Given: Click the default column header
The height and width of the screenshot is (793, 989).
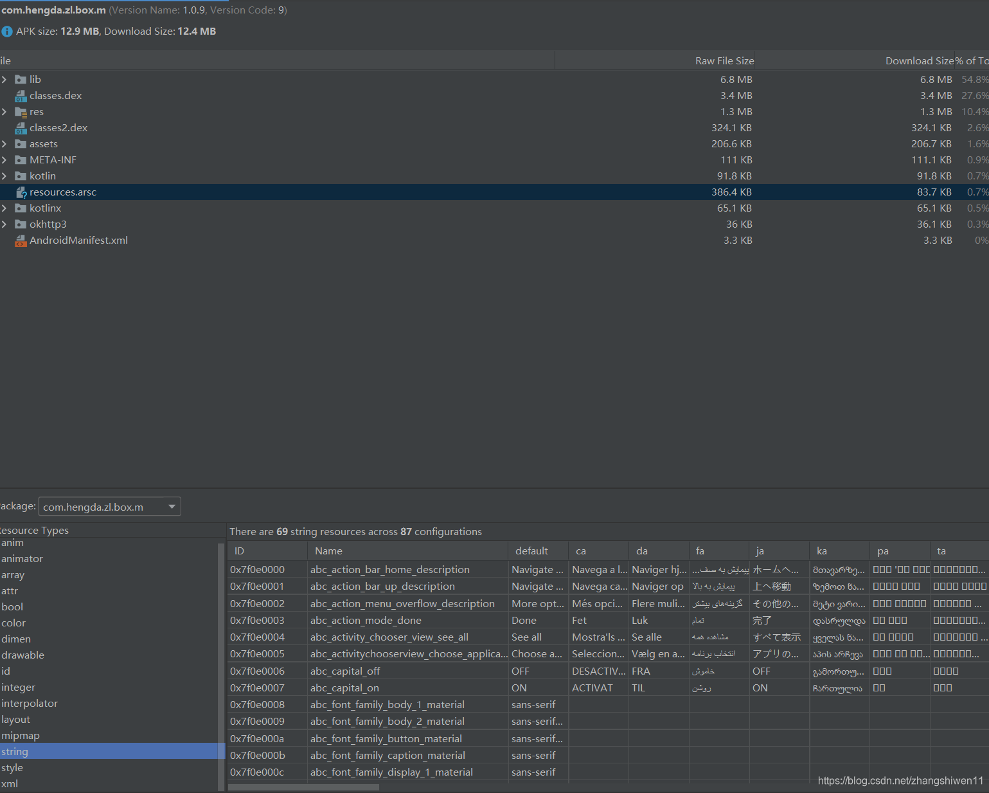Looking at the screenshot, I should [539, 551].
